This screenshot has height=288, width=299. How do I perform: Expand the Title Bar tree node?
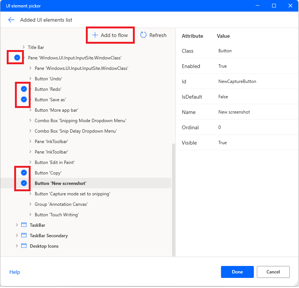point(24,47)
